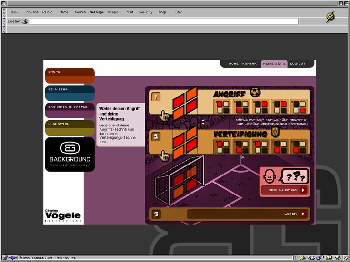
Task: Select the first Angriff position grid
Action: (223, 107)
